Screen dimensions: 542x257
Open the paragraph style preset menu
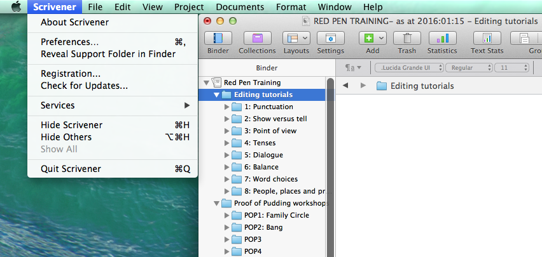[353, 68]
